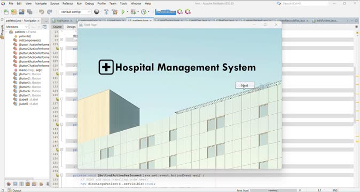Click the Build Project hammer icon

pyautogui.click(x=106, y=12)
